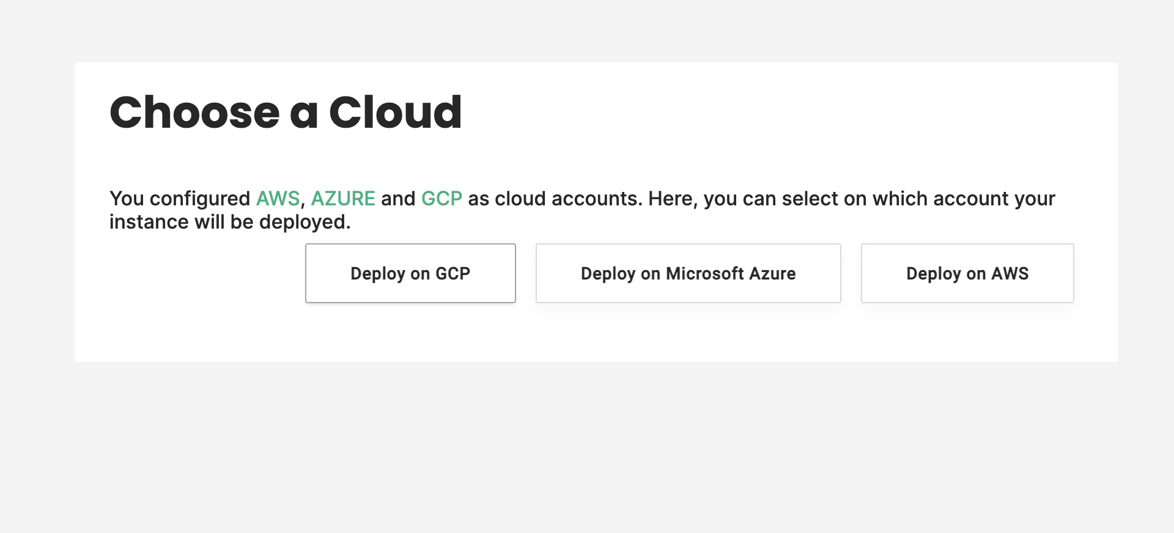Open the green AWS account link
The image size is (1174, 533).
point(278,199)
